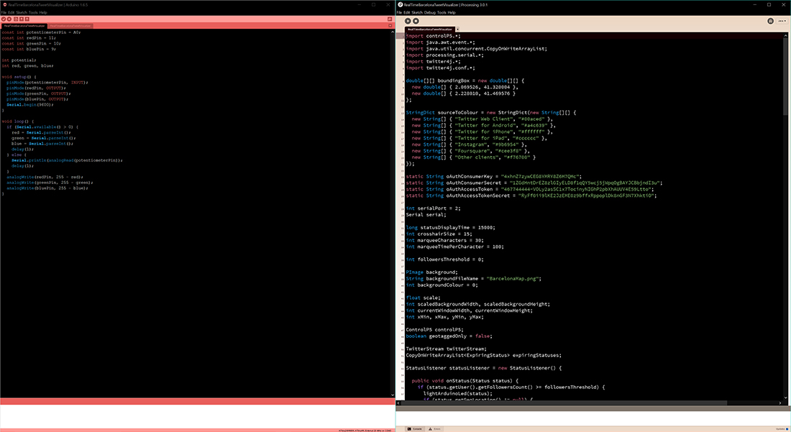
Task: Click the Save sketch icon in Arduino
Action: (x=27, y=19)
